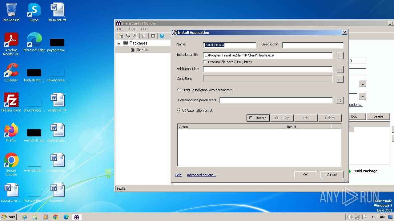Click the filezilla package icon in tree

tap(132, 50)
